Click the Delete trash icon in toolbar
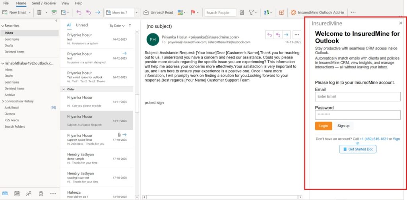407x200 pixels. click(x=39, y=12)
